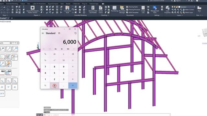Click Match Layer in the Layers panel
207x116 pixels.
(188, 12)
